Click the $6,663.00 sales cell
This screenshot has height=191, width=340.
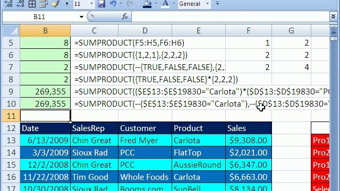click(249, 177)
